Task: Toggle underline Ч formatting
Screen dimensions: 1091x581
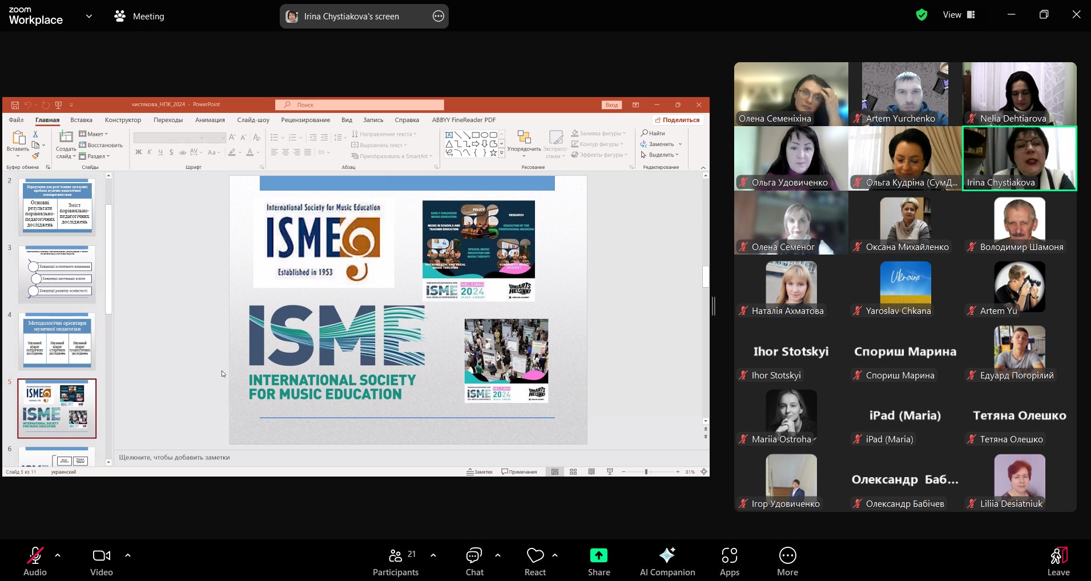Action: (x=160, y=152)
